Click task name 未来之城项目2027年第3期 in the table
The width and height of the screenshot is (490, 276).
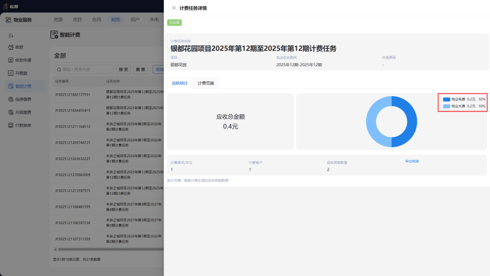pos(134,223)
